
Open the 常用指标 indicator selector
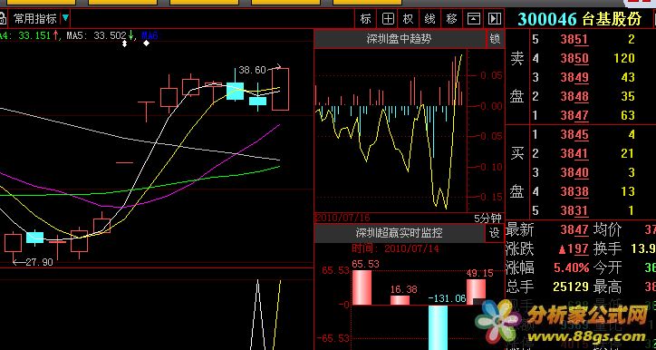(x=35, y=19)
